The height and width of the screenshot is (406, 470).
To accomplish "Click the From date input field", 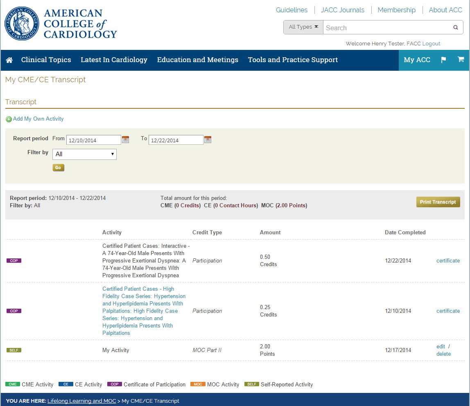I will click(x=94, y=140).
